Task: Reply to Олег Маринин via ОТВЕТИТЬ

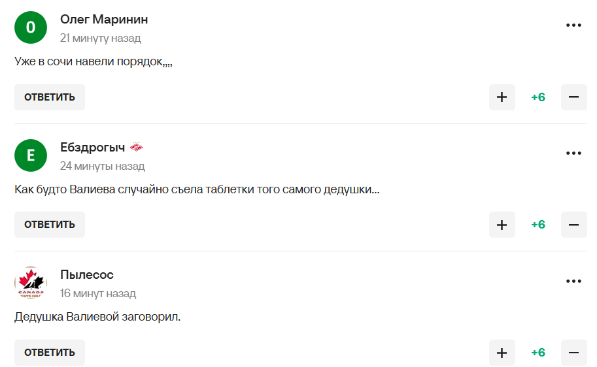Action: coord(50,97)
